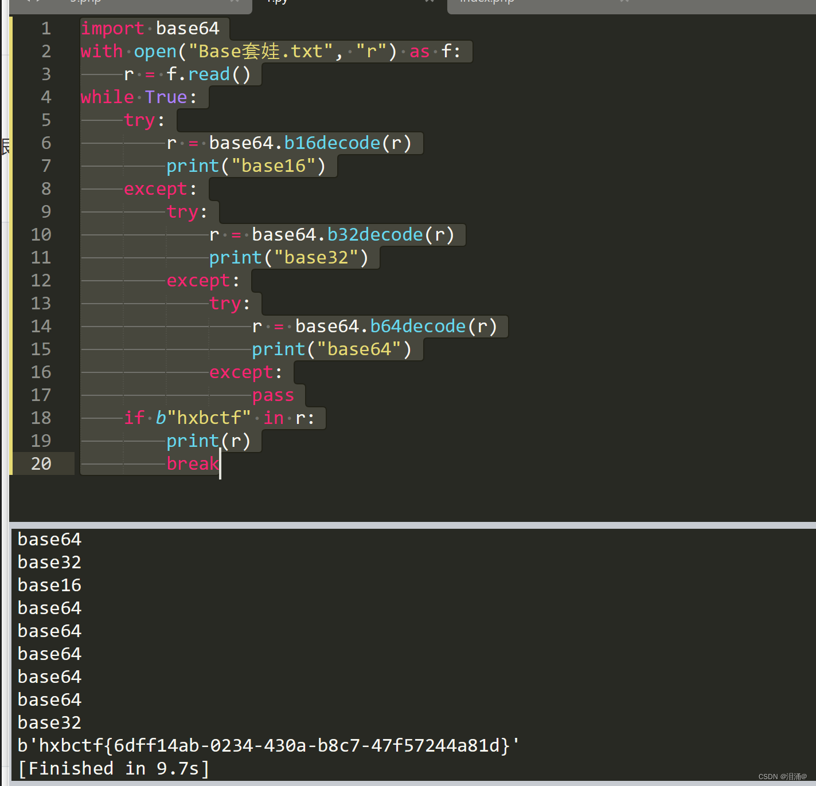816x786 pixels.
Task: Click the 'open' function call on line 2
Action: (x=155, y=52)
